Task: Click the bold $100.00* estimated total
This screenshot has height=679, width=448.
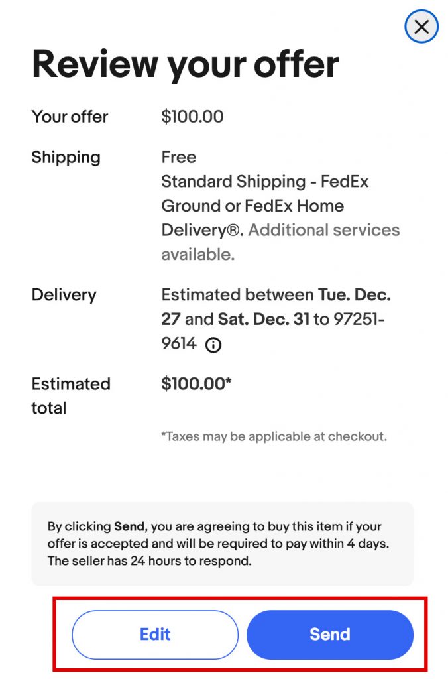Action: (196, 383)
